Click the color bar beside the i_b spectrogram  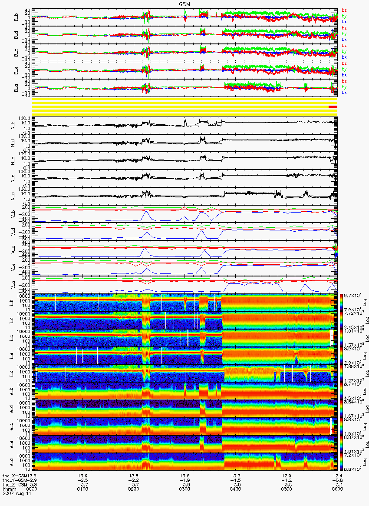(x=341, y=303)
